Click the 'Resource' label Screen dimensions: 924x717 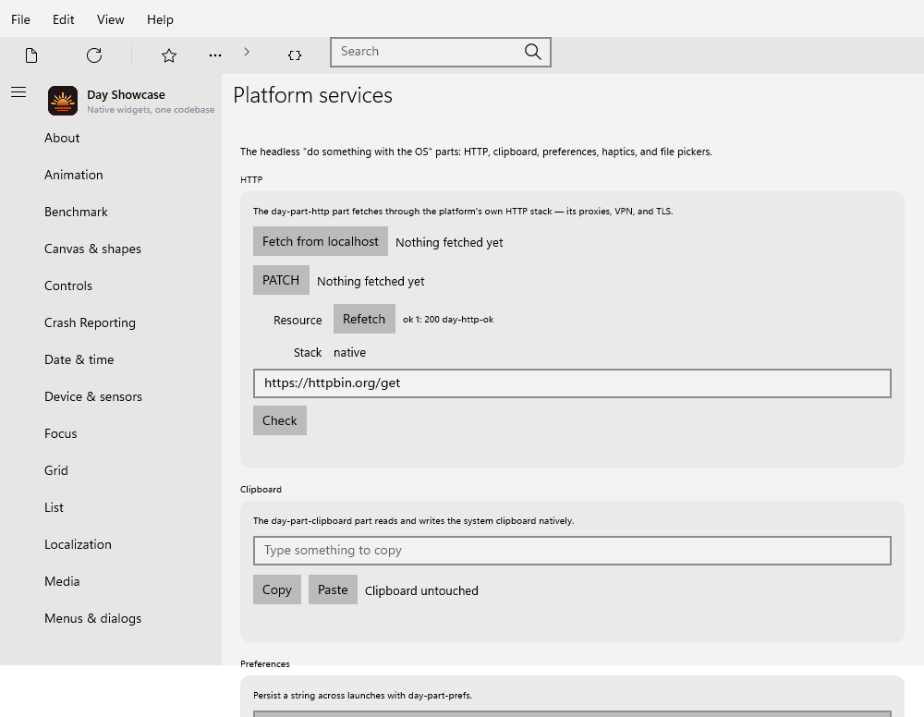coord(298,320)
